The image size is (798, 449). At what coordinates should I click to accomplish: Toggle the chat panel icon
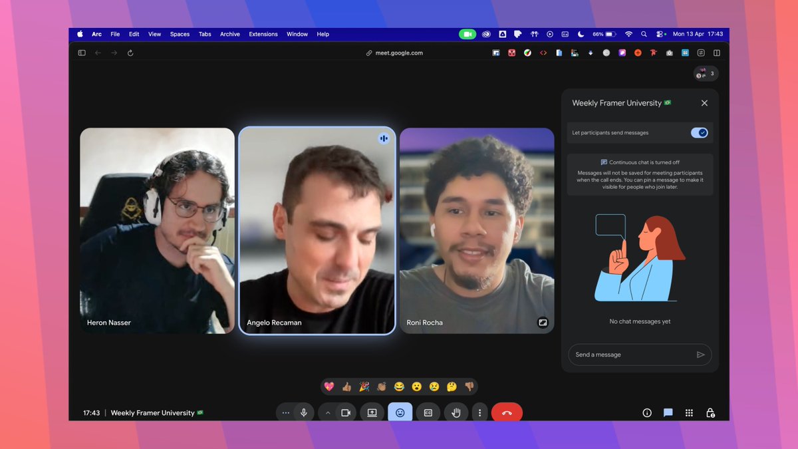pos(668,412)
